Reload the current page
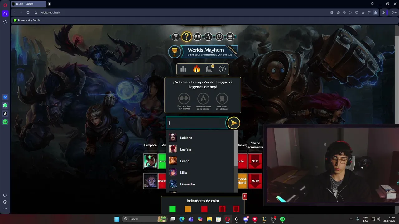 tap(28, 12)
